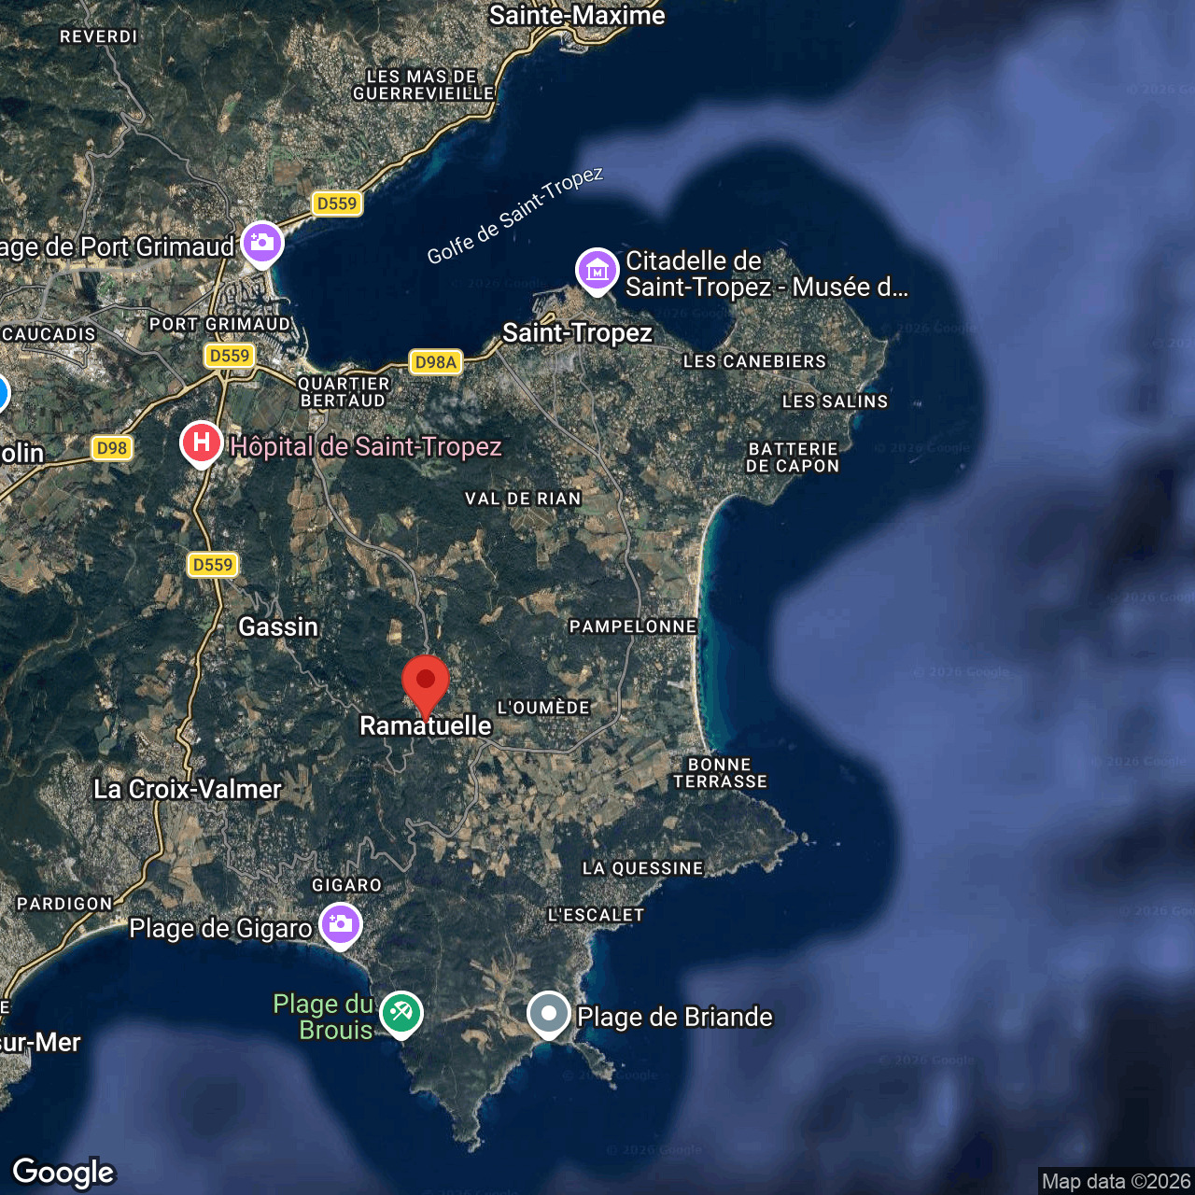Click the Plage de Port Grimaud camera marker
Image resolution: width=1195 pixels, height=1195 pixels.
262,245
